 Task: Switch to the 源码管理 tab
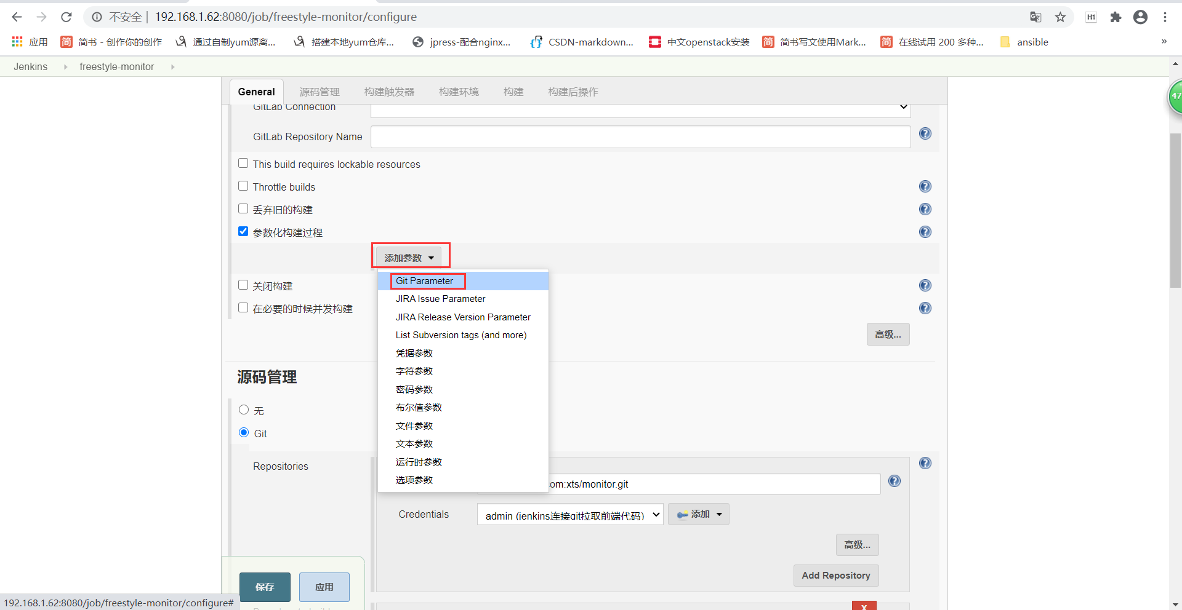pyautogui.click(x=320, y=92)
